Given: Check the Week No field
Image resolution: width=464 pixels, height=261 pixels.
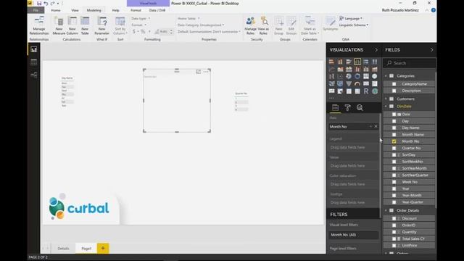Looking at the screenshot, I should (394, 182).
